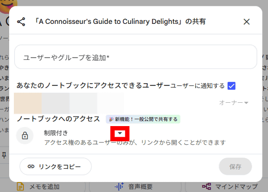Screen dimensions: 268x192
Task: Click the lock icon beside 制限付き
Action: [25, 136]
